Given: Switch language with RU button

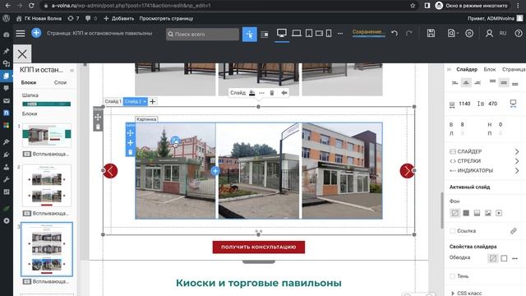Looking at the screenshot, I should pyautogui.click(x=502, y=33).
